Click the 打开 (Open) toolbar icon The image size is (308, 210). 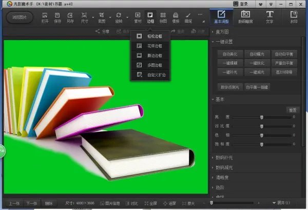click(45, 17)
